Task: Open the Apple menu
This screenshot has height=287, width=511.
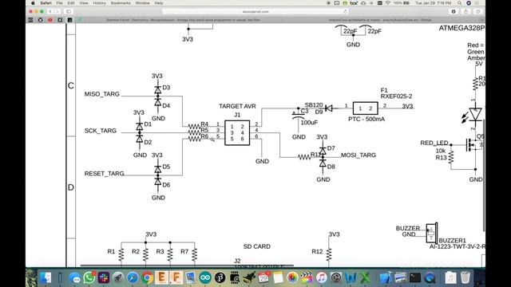Action: coord(33,3)
